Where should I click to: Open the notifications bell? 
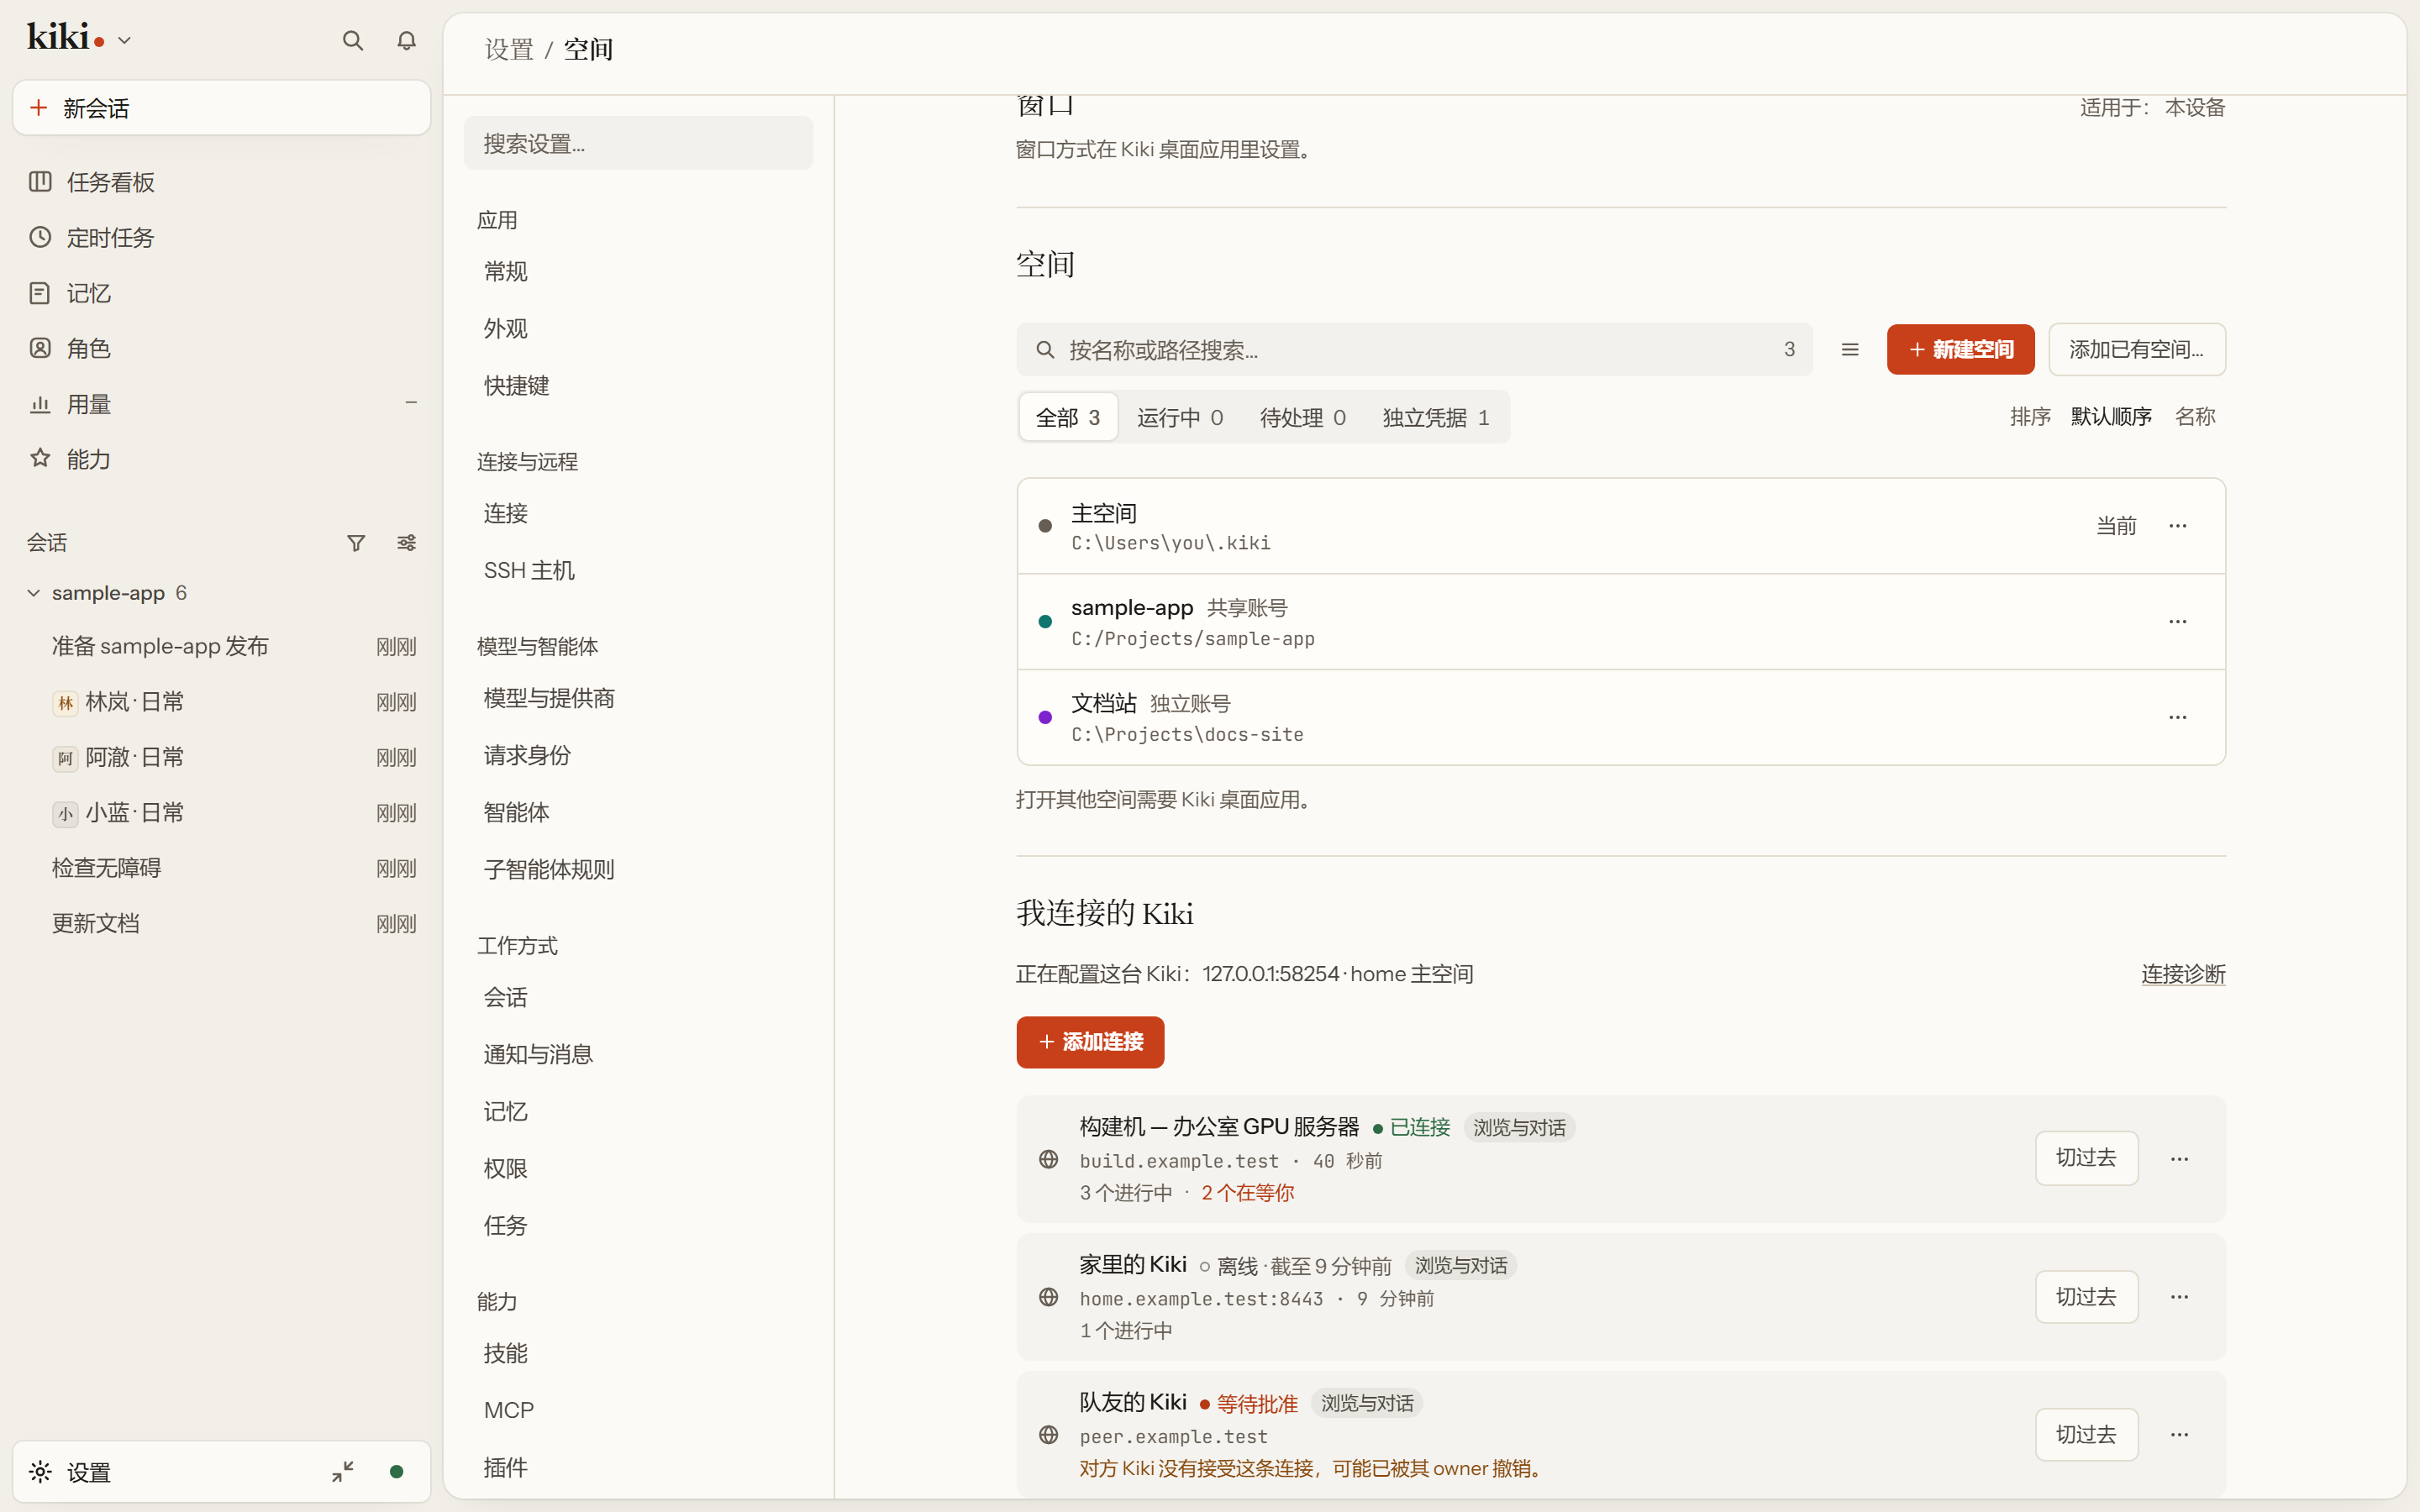click(x=406, y=40)
